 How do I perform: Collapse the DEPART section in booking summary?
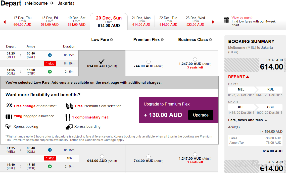[248, 77]
